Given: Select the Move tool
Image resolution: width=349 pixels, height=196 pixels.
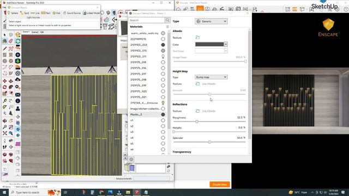Looking at the screenshot, I should coord(5,81).
